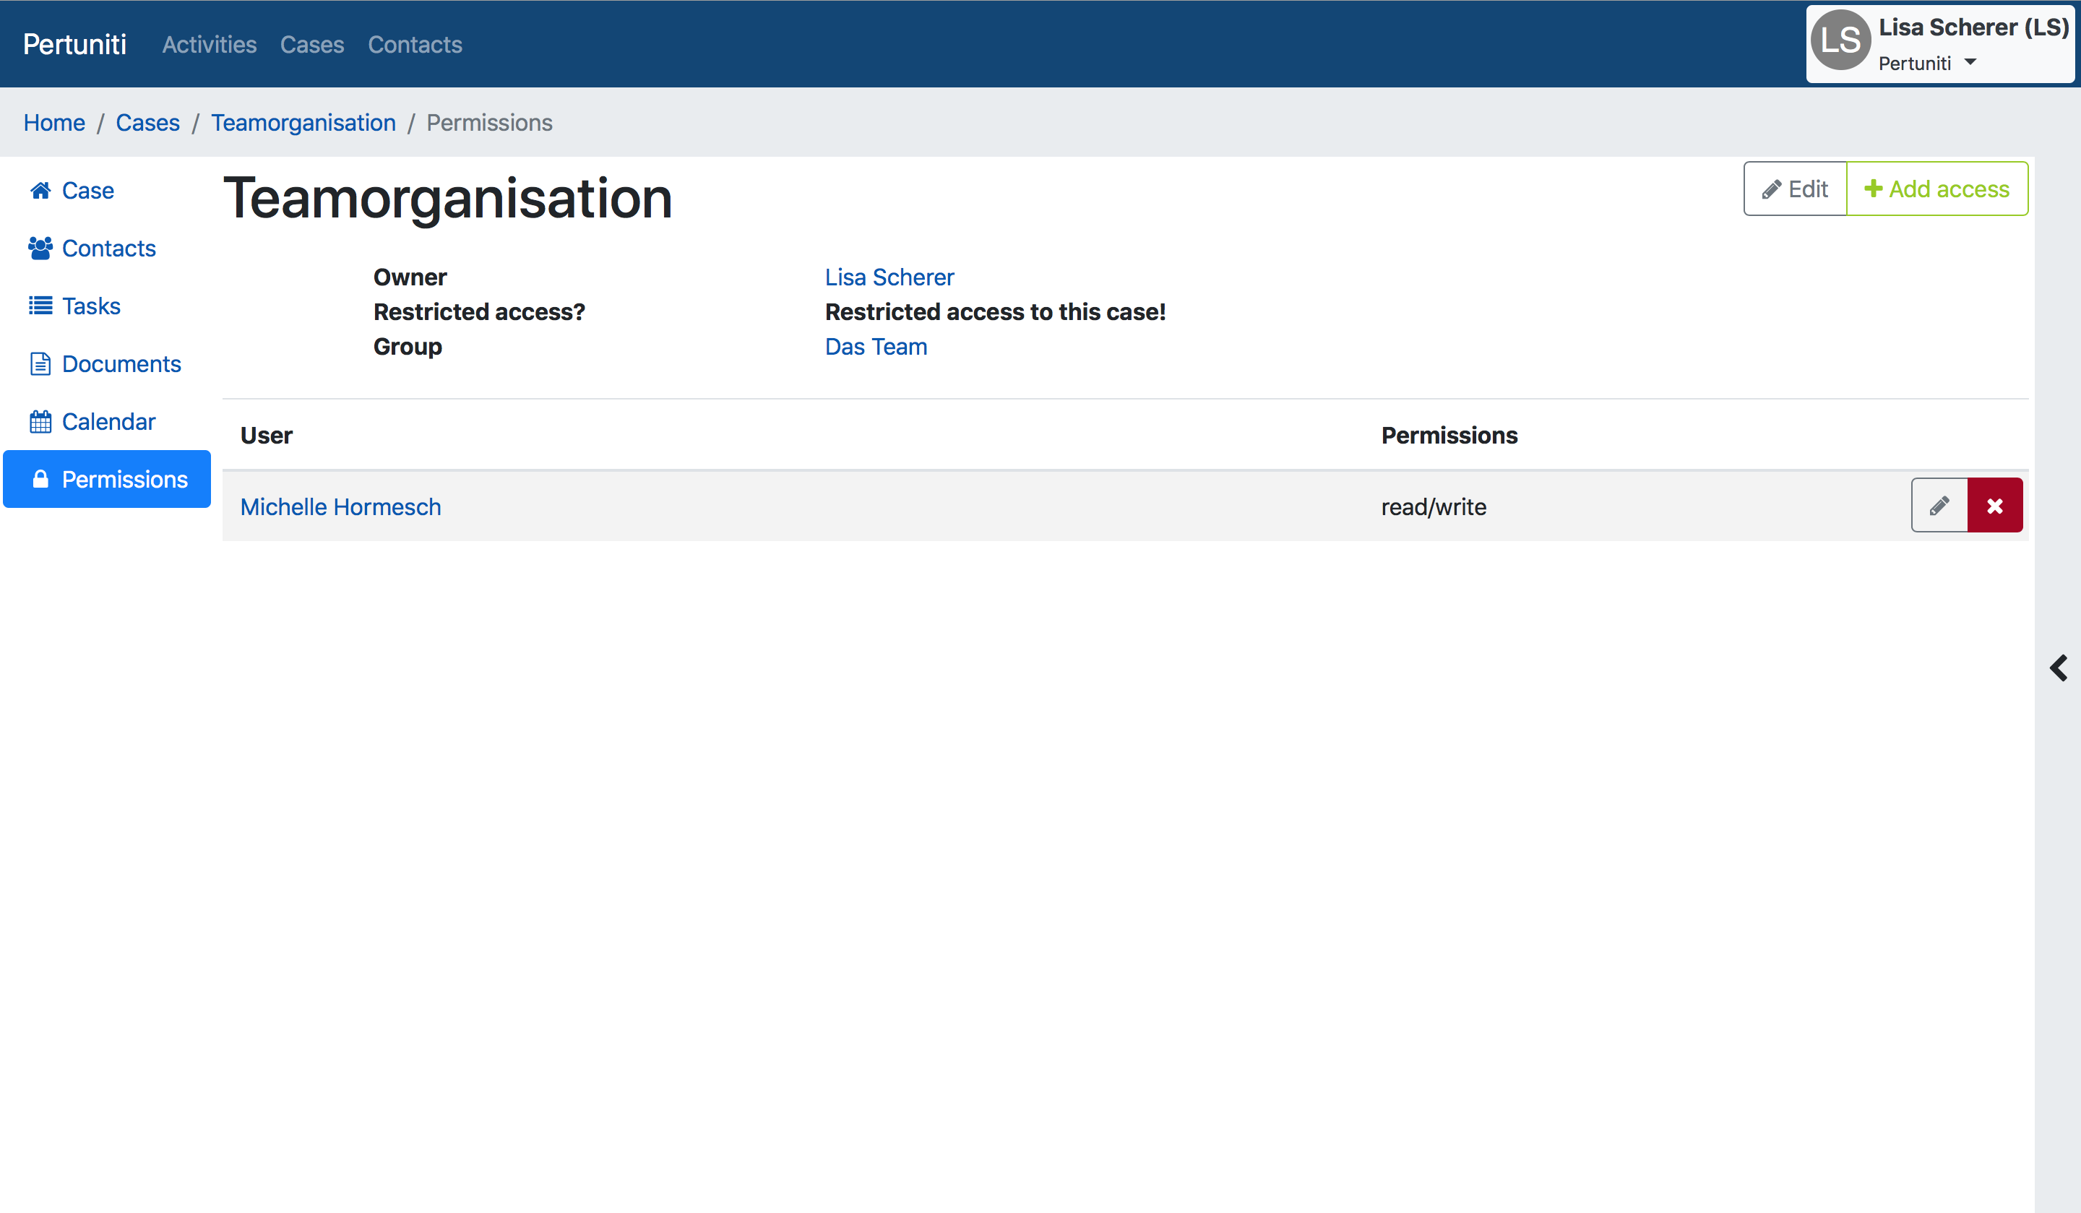Viewport: 2081px width, 1213px height.
Task: Click the User column header
Action: pyautogui.click(x=266, y=435)
